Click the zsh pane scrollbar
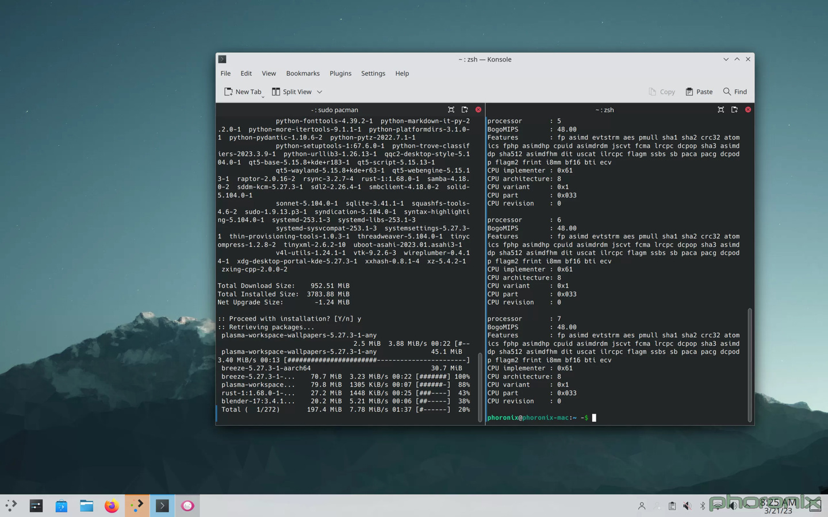 [750, 365]
